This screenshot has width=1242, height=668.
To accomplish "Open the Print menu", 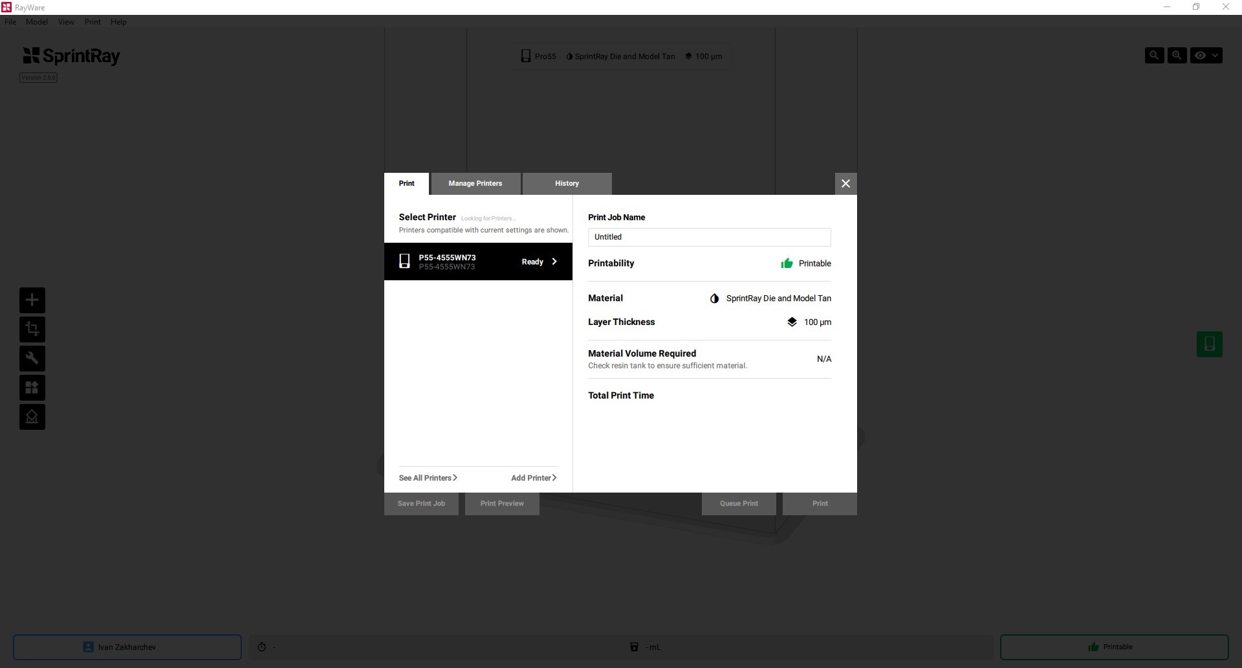I will [x=93, y=22].
